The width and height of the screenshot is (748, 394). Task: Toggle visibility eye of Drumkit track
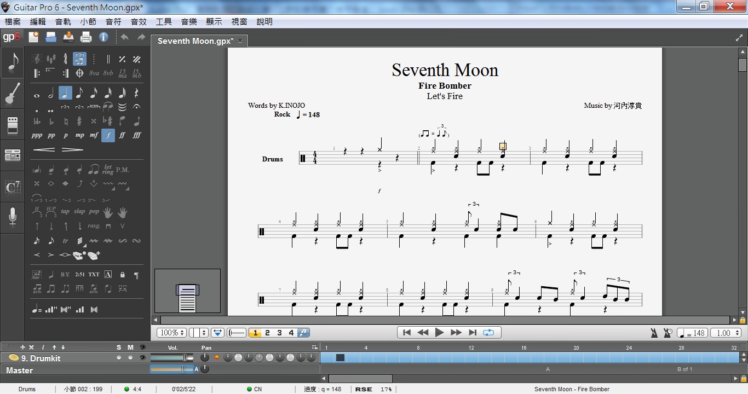143,358
